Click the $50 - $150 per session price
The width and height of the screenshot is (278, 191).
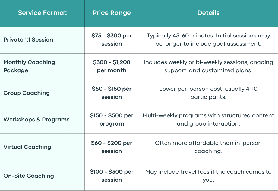[112, 93]
